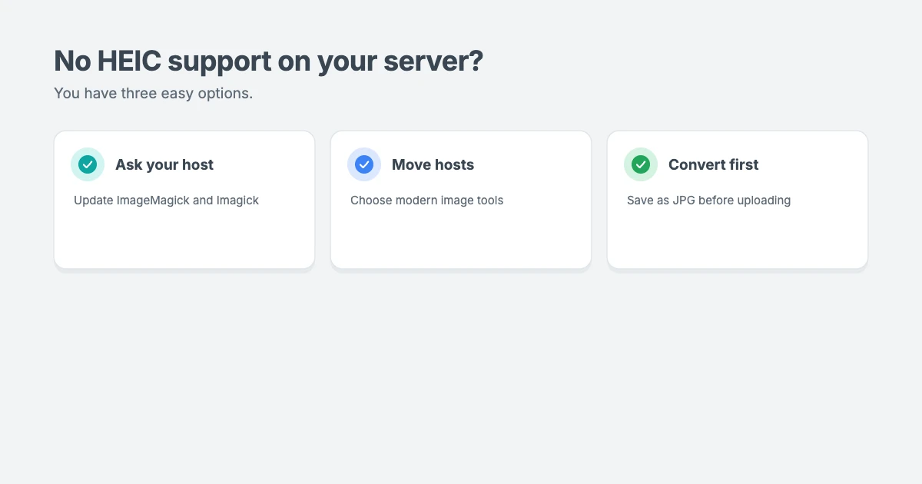Viewport: 922px width, 484px height.
Task: Click 'Save as JPG before uploading' text
Action: [x=708, y=201]
